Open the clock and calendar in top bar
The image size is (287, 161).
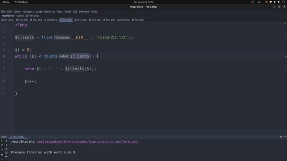(143, 2)
